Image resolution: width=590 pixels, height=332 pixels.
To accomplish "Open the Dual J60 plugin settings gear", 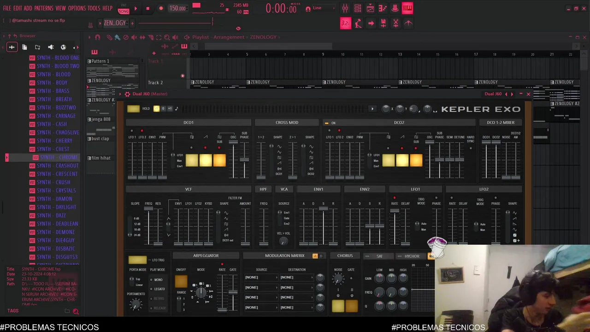I will click(x=128, y=94).
